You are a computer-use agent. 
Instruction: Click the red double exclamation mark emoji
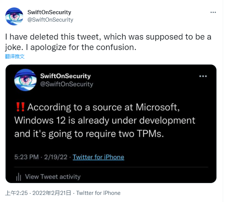20,108
